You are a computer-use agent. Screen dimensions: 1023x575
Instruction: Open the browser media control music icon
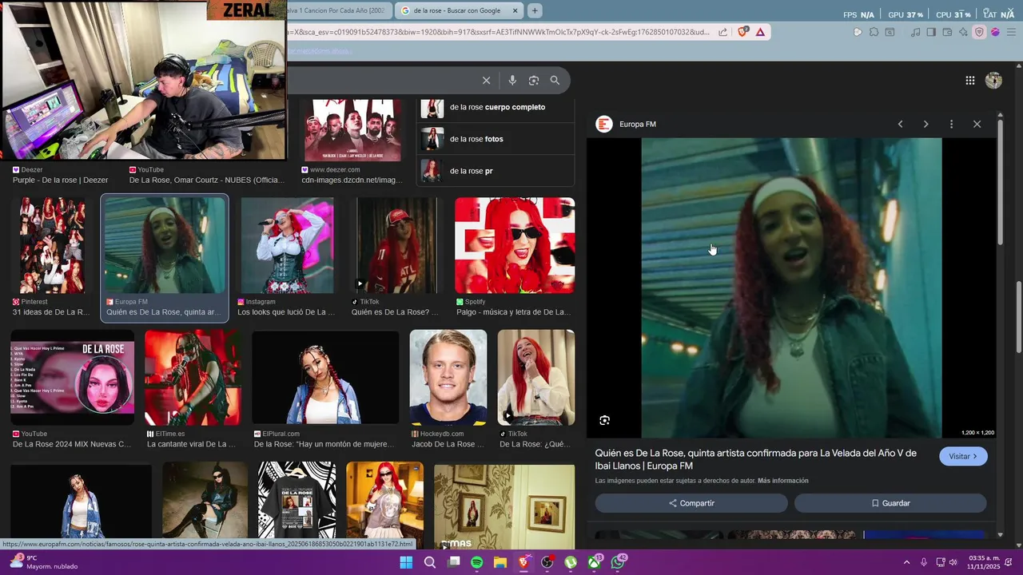coord(916,32)
